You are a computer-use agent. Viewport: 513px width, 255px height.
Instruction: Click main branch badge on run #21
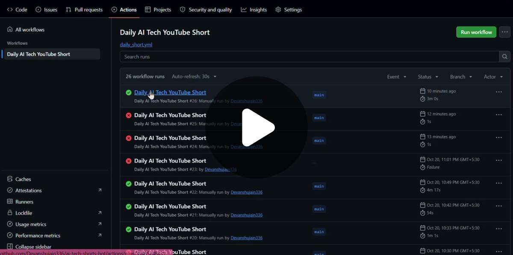pyautogui.click(x=319, y=209)
